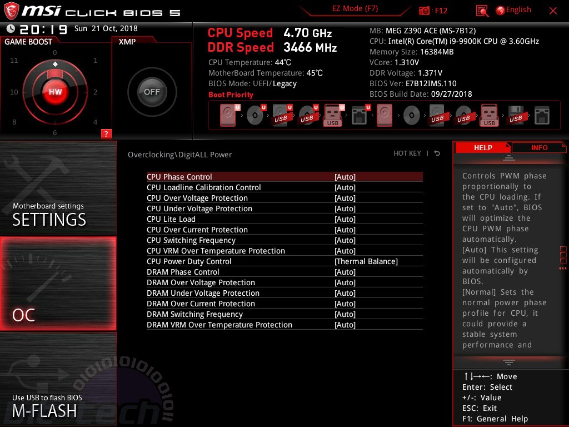This screenshot has width=569, height=427.
Task: Click the clock icon beside the time
Action: 11,29
